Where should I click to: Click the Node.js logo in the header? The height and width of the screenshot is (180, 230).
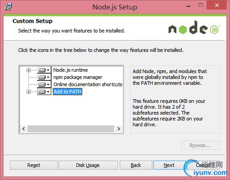(x=194, y=28)
